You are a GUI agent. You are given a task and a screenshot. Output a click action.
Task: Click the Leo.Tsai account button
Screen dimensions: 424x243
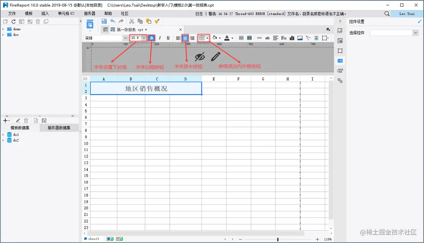[407, 14]
